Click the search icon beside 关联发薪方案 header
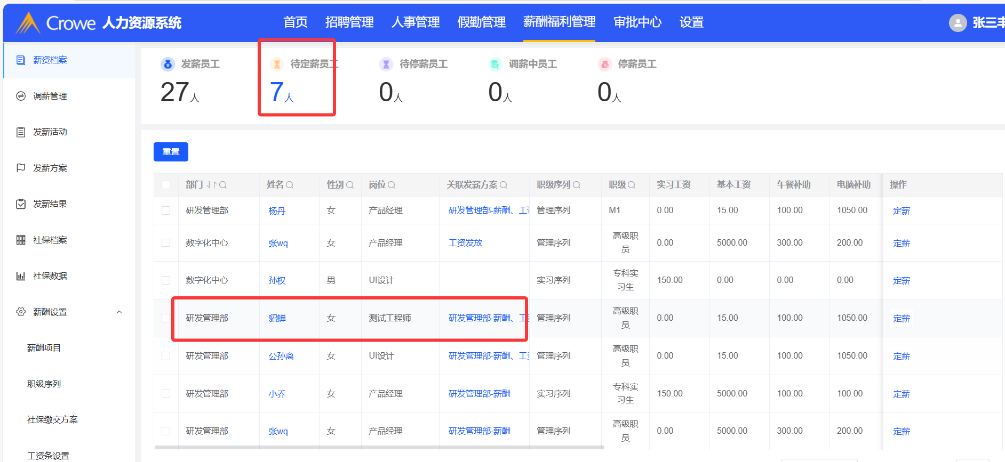 pos(504,185)
